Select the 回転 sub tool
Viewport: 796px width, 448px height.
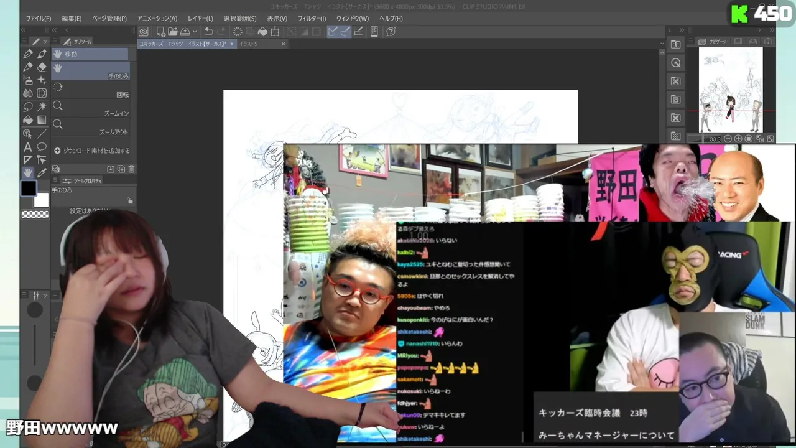(x=90, y=90)
